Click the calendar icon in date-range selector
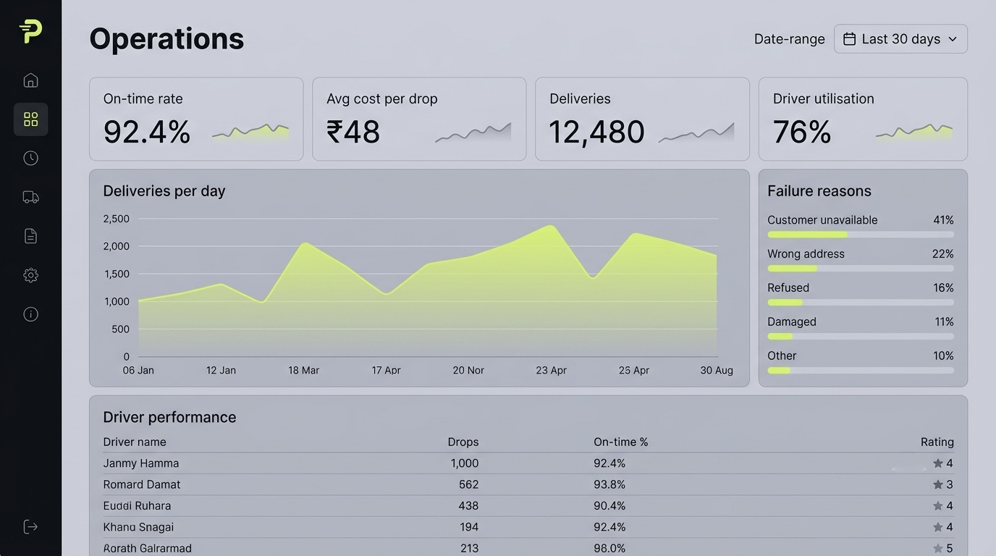 pos(850,39)
